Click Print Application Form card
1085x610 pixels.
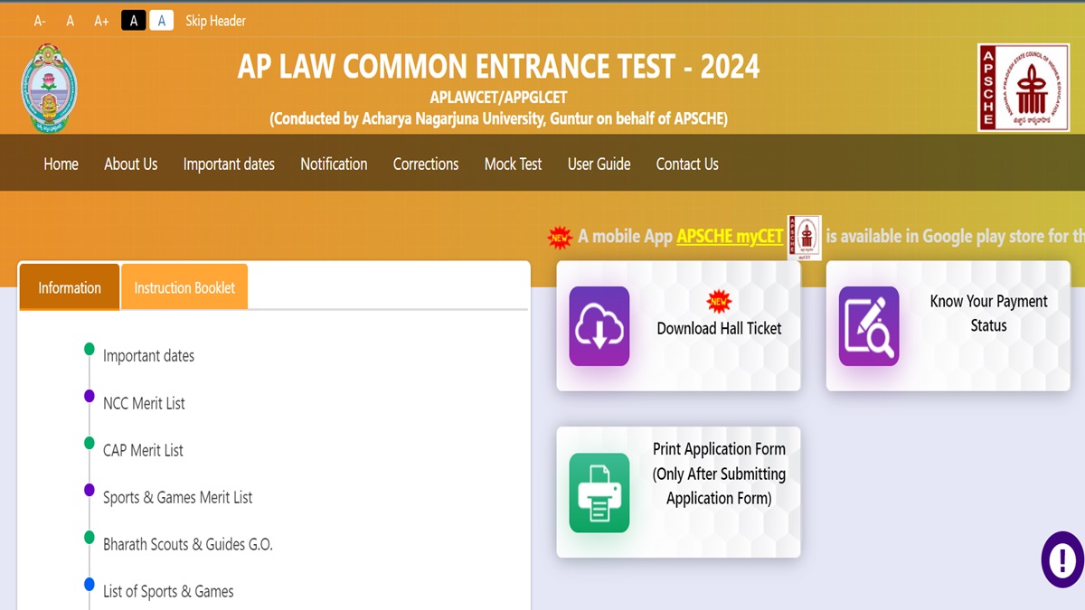(x=678, y=493)
